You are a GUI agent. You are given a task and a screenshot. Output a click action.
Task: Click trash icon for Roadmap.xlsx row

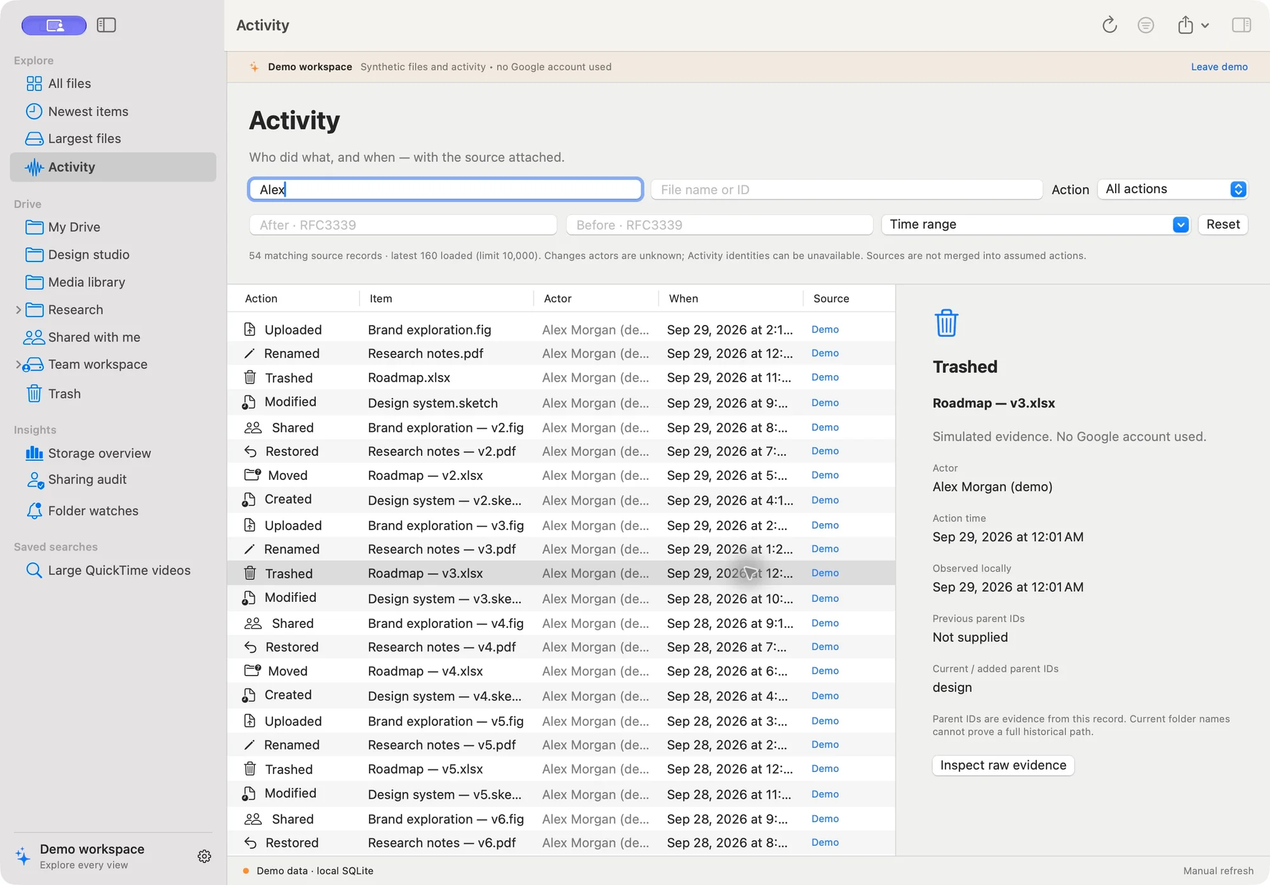pos(250,378)
